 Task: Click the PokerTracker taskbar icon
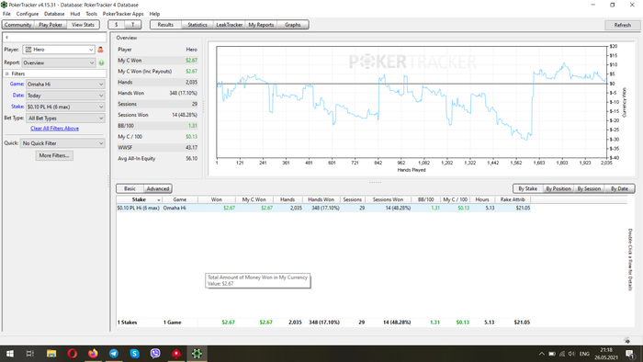click(197, 354)
